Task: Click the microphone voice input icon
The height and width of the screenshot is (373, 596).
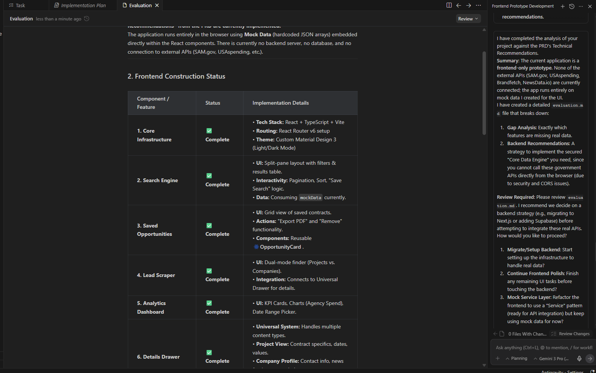Action: [579, 358]
